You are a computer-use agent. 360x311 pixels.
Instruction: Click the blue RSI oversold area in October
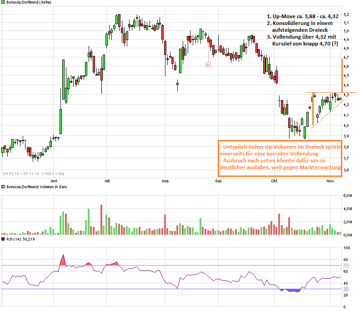click(291, 291)
